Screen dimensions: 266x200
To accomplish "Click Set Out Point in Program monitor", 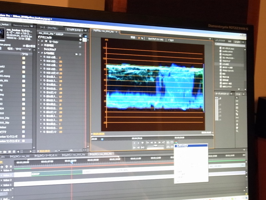I will (x=138, y=143).
